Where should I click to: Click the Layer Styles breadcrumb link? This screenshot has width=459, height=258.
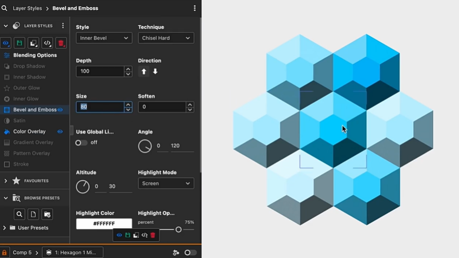click(x=27, y=8)
